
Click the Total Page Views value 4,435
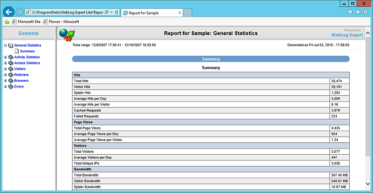point(336,128)
